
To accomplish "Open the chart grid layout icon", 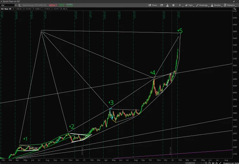I will 161,5.
